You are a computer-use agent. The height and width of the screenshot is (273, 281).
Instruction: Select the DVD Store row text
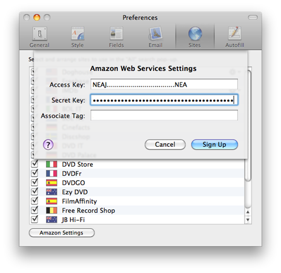78,164
